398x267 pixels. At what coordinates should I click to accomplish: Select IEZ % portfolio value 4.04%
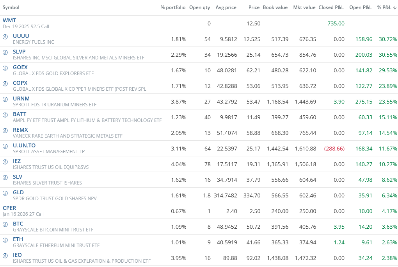[178, 164]
